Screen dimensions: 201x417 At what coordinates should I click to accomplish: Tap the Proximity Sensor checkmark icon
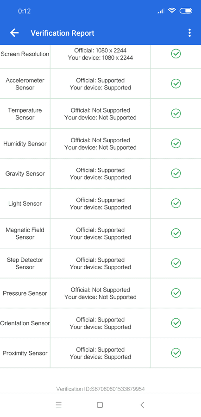pyautogui.click(x=176, y=353)
